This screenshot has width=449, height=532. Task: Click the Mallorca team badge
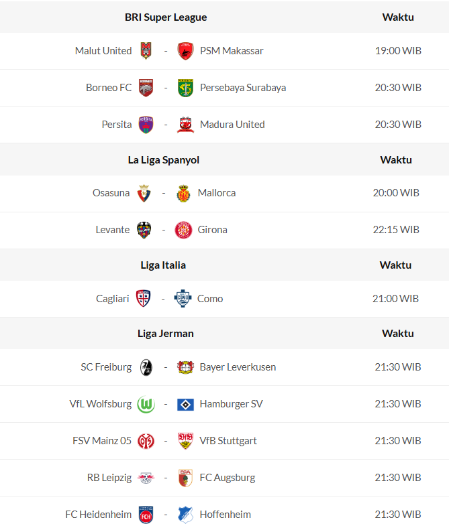[183, 193]
